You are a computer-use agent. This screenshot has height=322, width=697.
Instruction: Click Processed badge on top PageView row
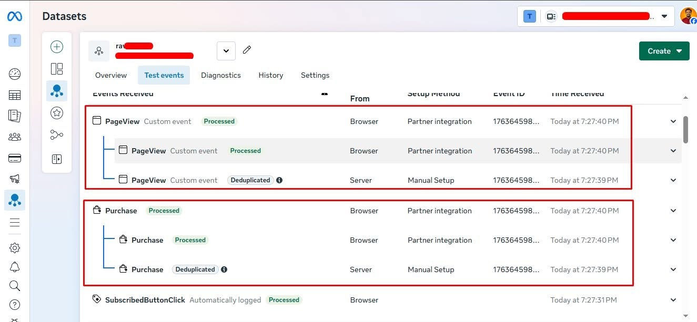tap(219, 121)
